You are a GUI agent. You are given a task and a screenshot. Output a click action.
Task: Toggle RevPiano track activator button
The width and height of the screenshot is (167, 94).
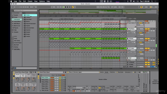(147, 29)
